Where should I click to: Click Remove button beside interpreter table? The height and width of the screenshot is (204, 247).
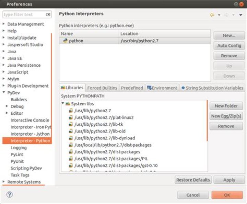[229, 56]
